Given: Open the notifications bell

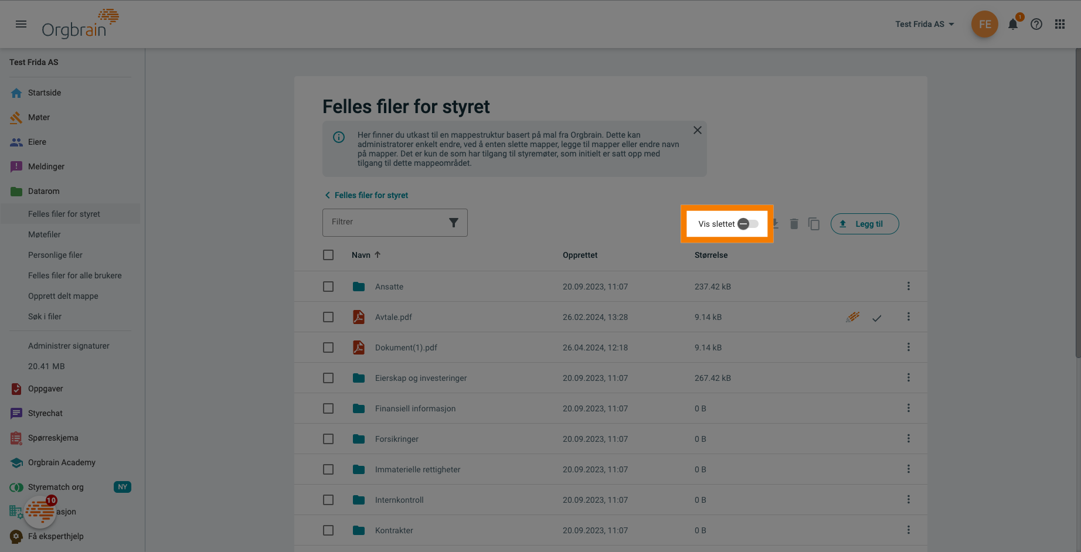Looking at the screenshot, I should pos(1013,24).
